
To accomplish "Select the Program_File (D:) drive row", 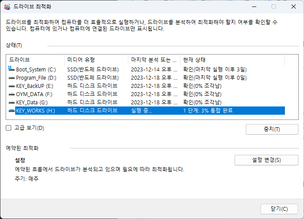I will pos(147,78).
